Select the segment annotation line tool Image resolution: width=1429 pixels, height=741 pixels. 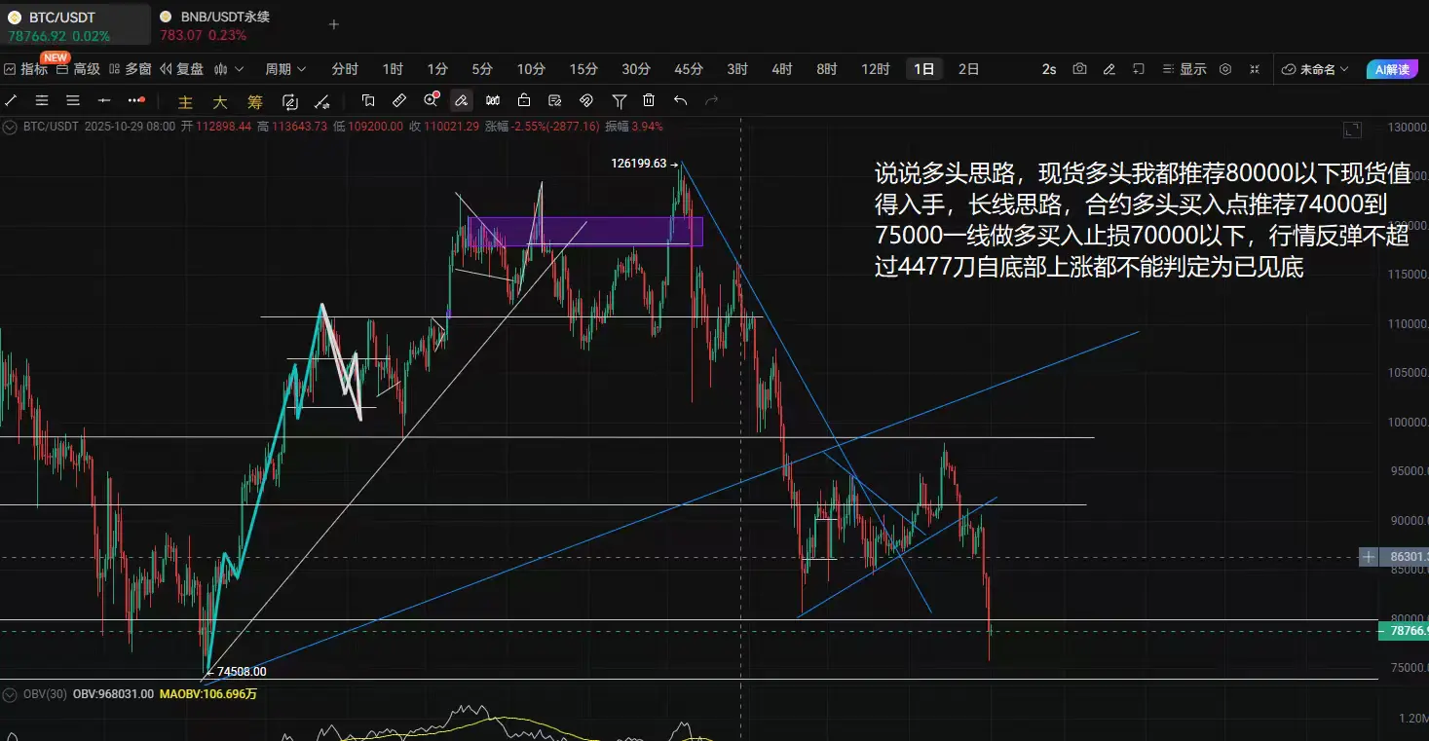click(x=321, y=101)
